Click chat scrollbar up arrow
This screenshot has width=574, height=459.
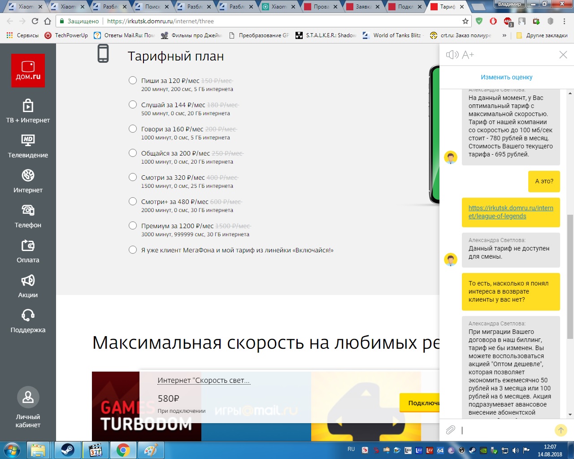(570, 93)
